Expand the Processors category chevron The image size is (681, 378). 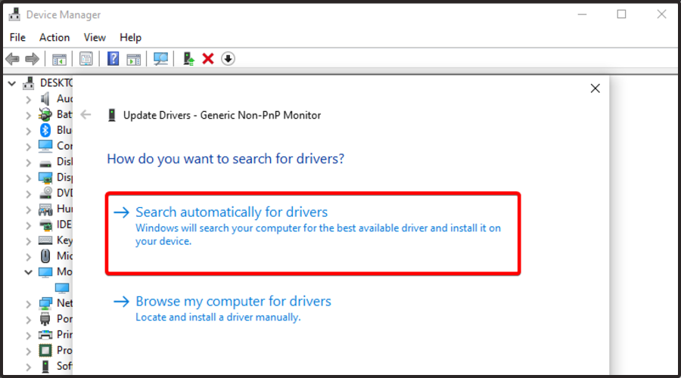28,351
